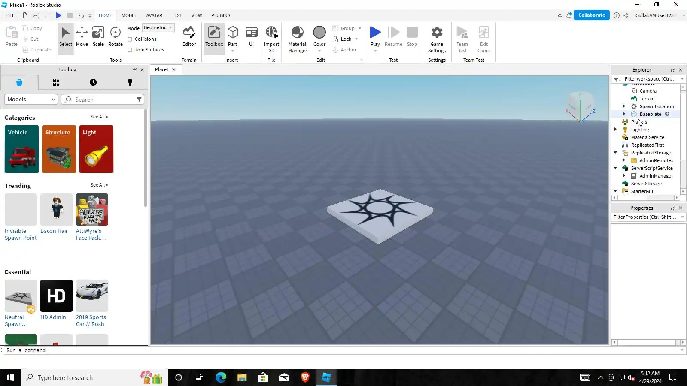The height and width of the screenshot is (386, 687).
Task: Click the view orientation gizmo cube
Action: (580, 106)
